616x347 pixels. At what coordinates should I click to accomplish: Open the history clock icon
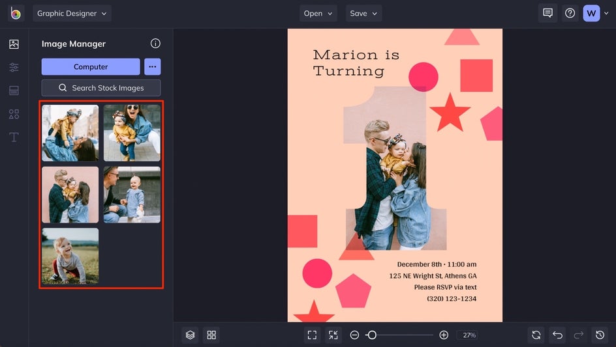point(600,335)
